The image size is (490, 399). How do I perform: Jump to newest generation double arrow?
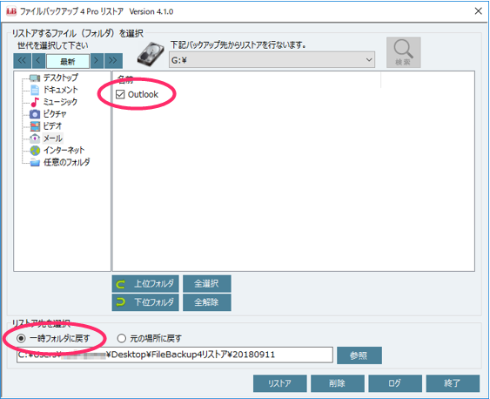click(113, 61)
